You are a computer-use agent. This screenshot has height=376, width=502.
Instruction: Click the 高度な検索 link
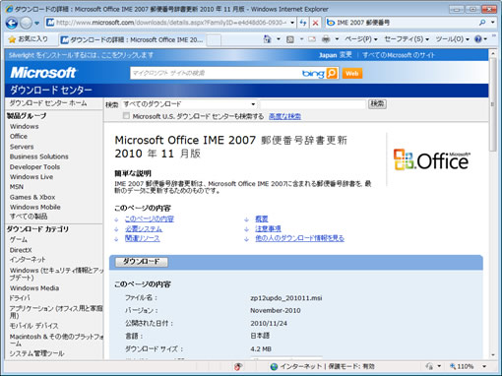point(284,116)
